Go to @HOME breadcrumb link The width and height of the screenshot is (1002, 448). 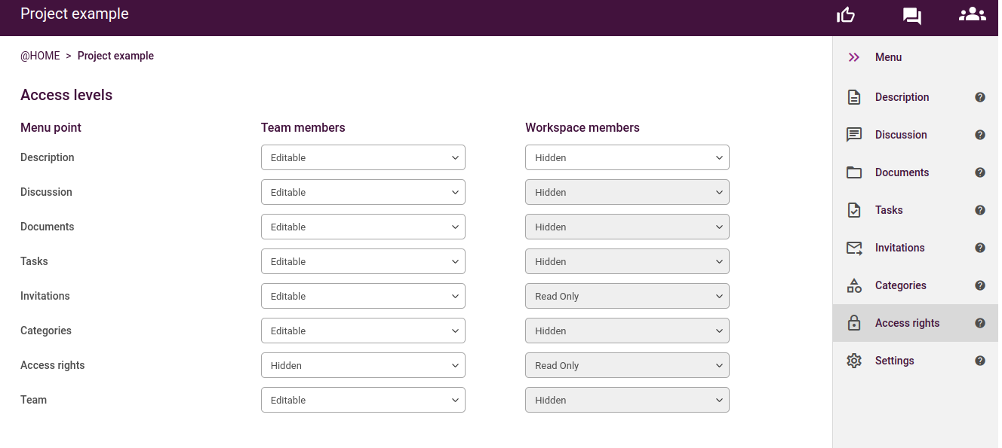pyautogui.click(x=40, y=56)
